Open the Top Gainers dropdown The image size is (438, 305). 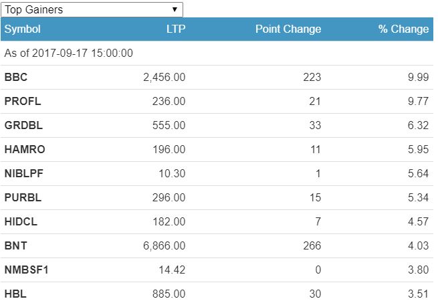pyautogui.click(x=92, y=9)
